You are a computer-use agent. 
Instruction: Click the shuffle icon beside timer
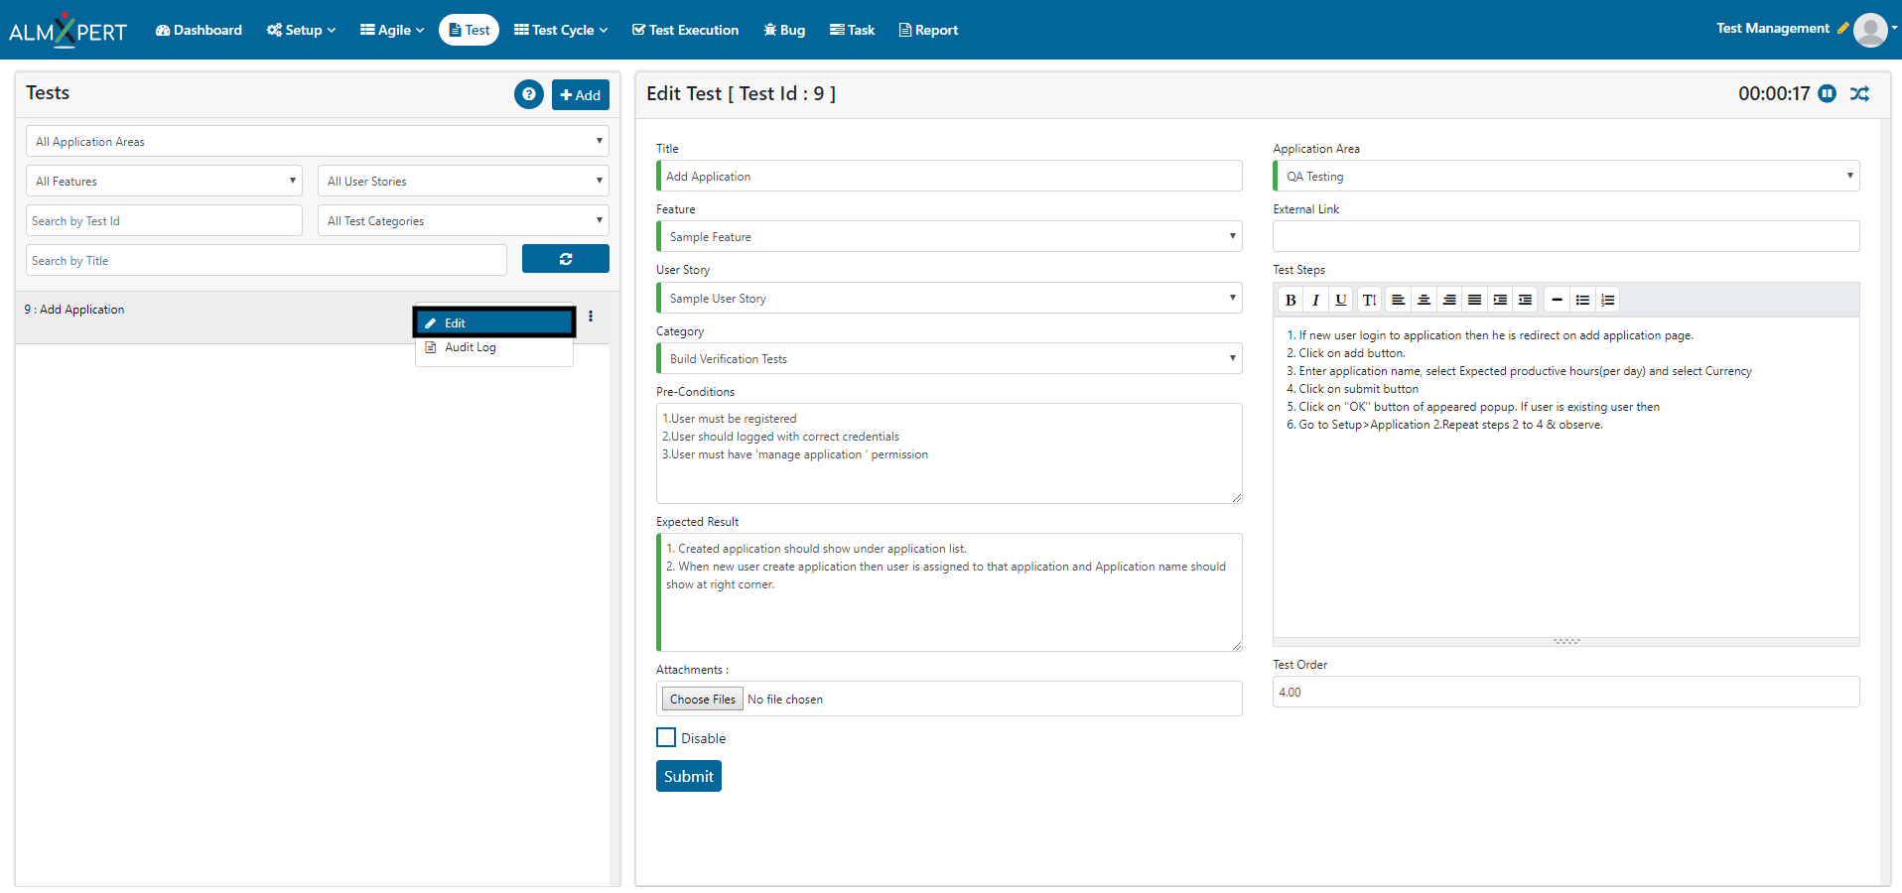(x=1859, y=93)
